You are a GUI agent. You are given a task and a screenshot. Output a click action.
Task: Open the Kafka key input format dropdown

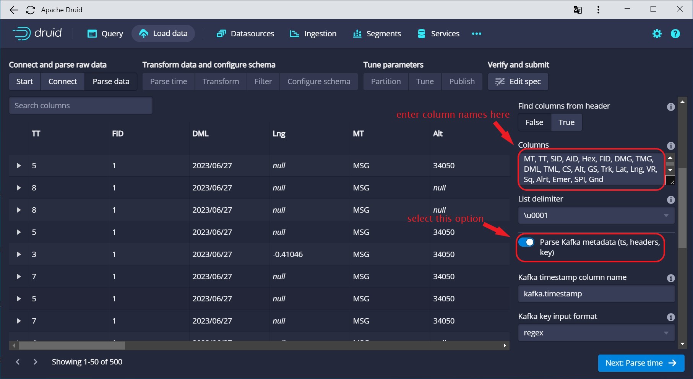coord(596,333)
